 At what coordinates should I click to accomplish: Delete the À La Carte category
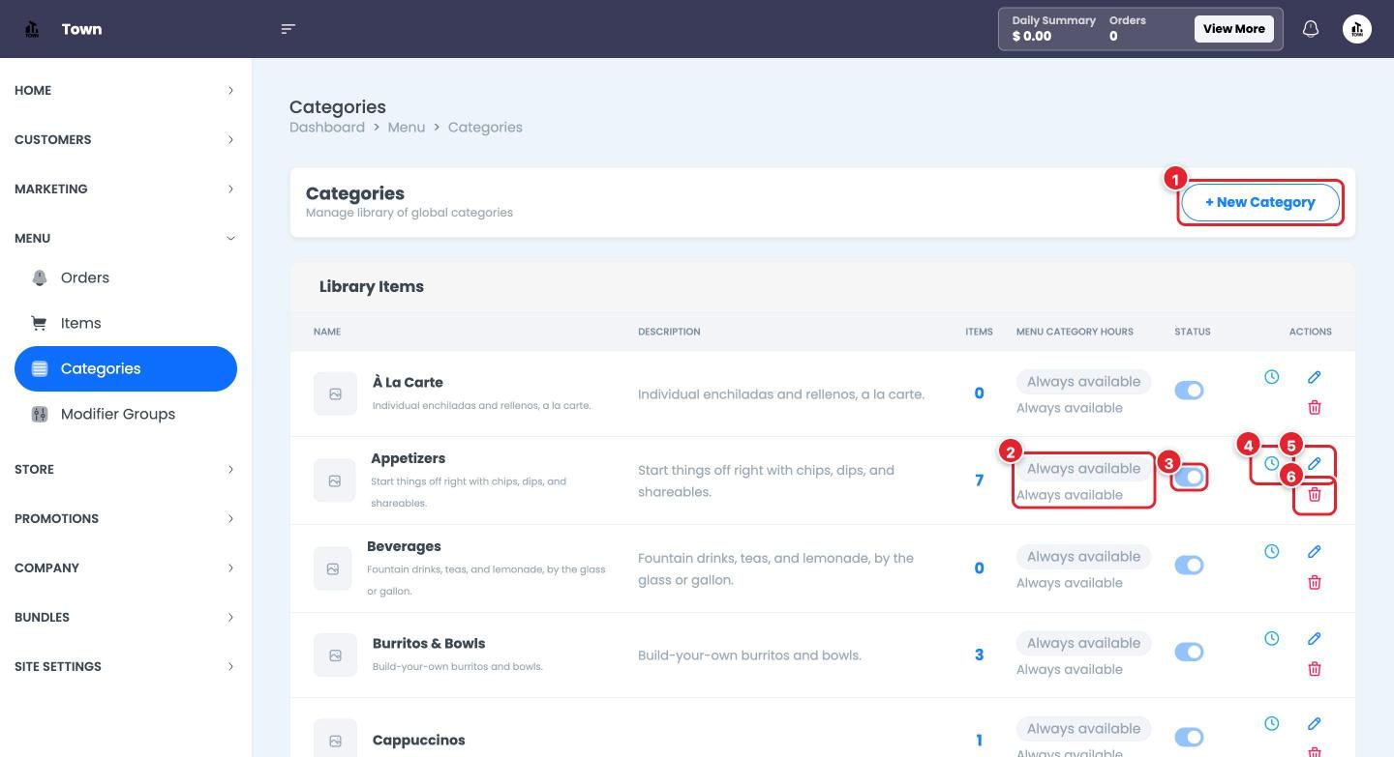(x=1315, y=407)
